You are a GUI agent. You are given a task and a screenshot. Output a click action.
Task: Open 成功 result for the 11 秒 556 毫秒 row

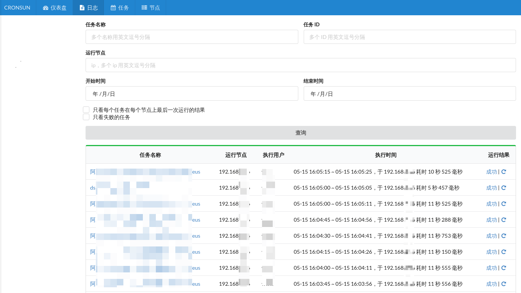(492, 284)
